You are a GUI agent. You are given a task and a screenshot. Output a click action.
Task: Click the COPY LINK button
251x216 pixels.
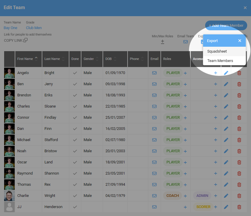(16, 40)
